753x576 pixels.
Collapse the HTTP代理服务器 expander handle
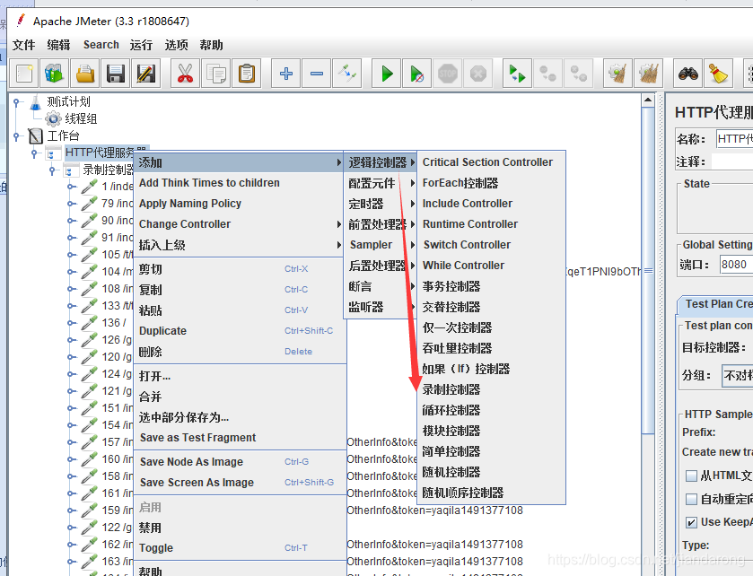34,153
